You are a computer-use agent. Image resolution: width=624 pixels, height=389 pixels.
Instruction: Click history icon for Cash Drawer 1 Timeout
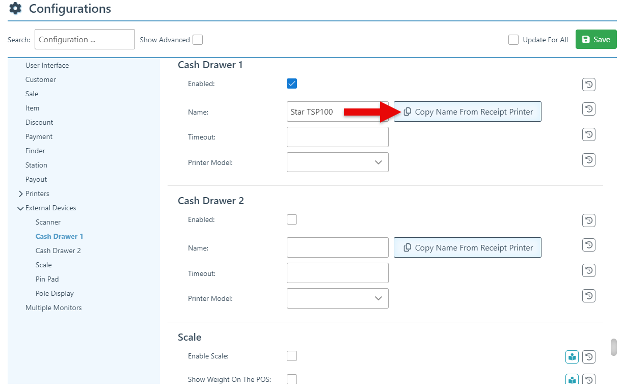tap(589, 134)
